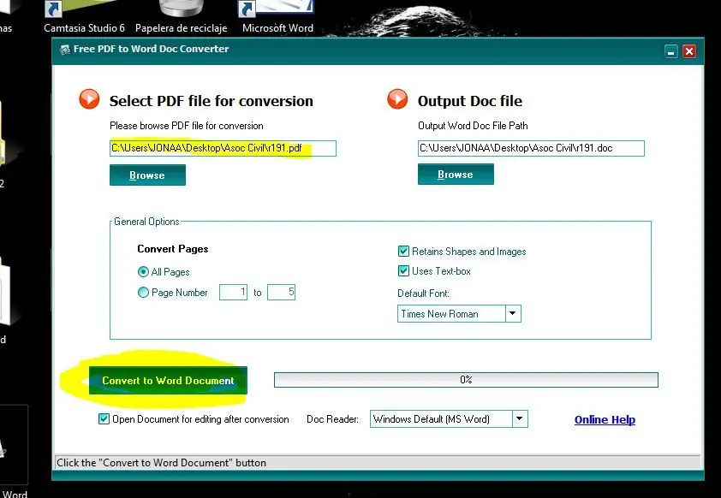Click the Output Word Doc File Path label

click(x=473, y=126)
